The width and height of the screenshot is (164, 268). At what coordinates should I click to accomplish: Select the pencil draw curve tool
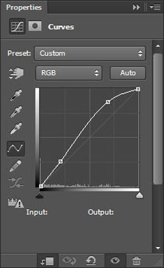pyautogui.click(x=16, y=166)
